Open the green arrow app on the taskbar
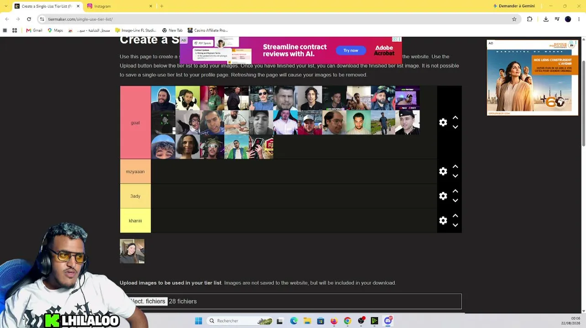 tap(375, 321)
